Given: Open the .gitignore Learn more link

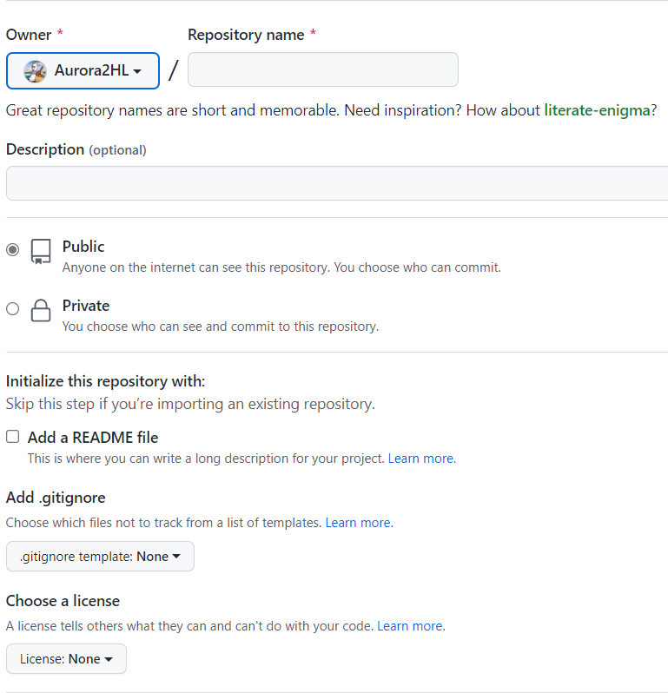Looking at the screenshot, I should (x=358, y=523).
